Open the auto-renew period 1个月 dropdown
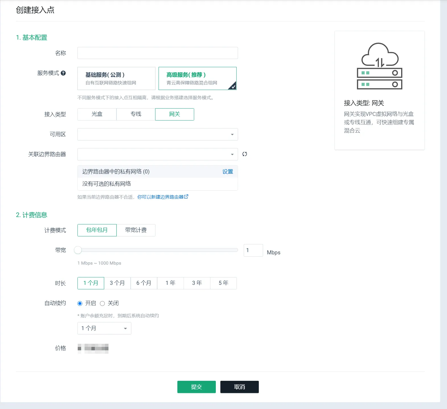This screenshot has width=447, height=409. (x=104, y=328)
